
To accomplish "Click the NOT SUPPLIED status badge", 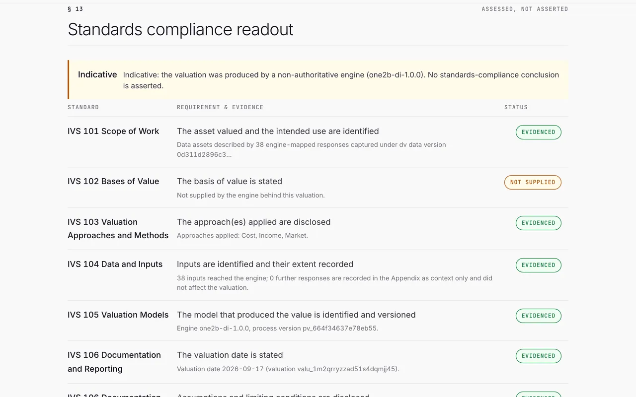I will point(533,182).
